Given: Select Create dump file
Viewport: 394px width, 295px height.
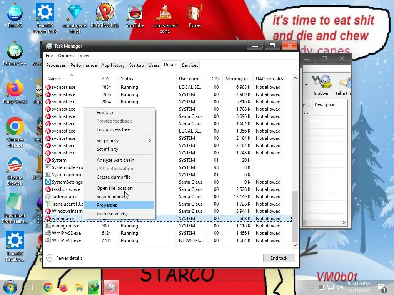Looking at the screenshot, I should [119, 177].
